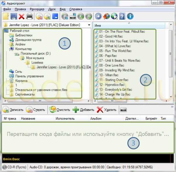Image resolution: width=176 pixels, height=172 pixels.
Task: Click the Название column header
Action: 36,119
